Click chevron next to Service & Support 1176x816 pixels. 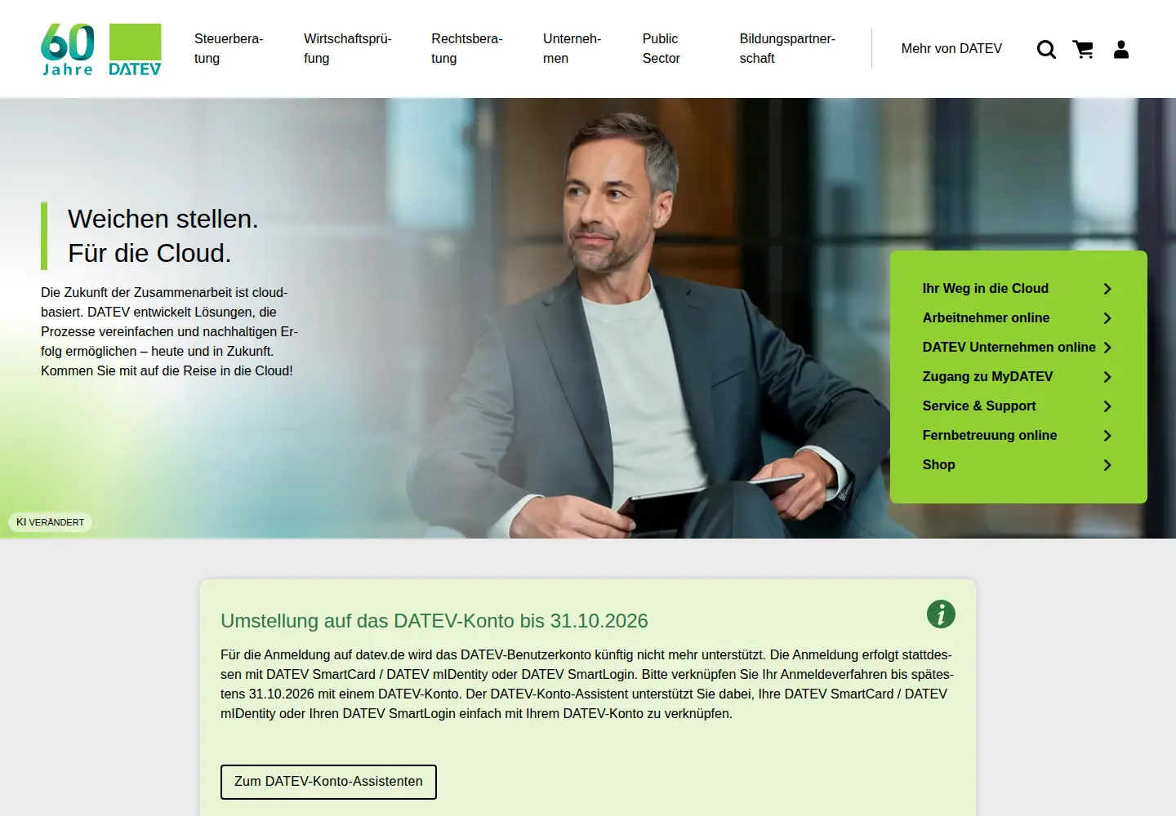[1107, 406]
